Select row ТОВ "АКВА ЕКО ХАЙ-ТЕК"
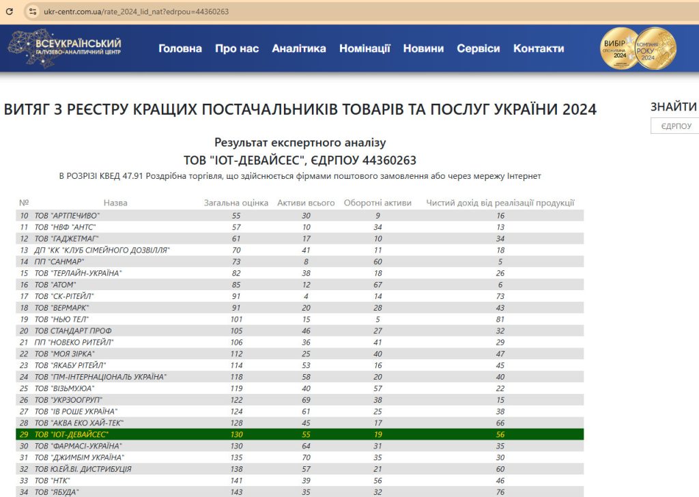The height and width of the screenshot is (497, 699). point(300,423)
